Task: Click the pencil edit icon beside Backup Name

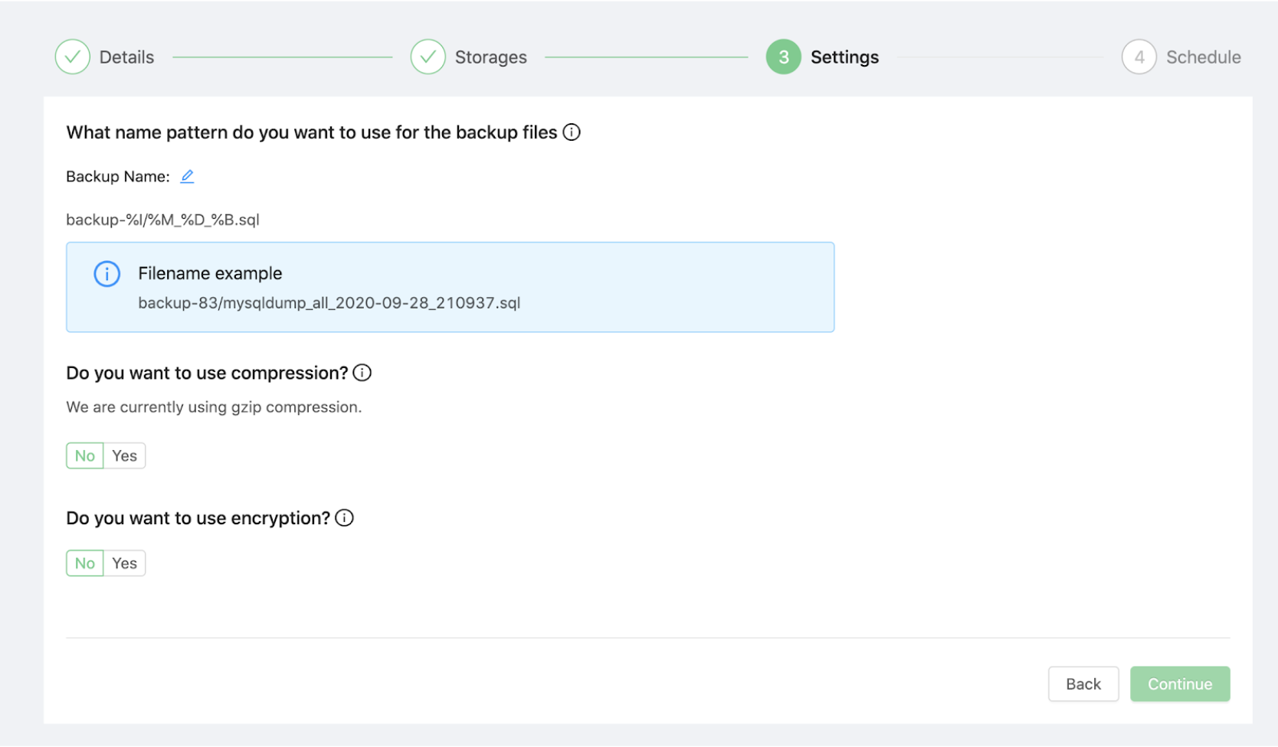Action: pyautogui.click(x=187, y=177)
